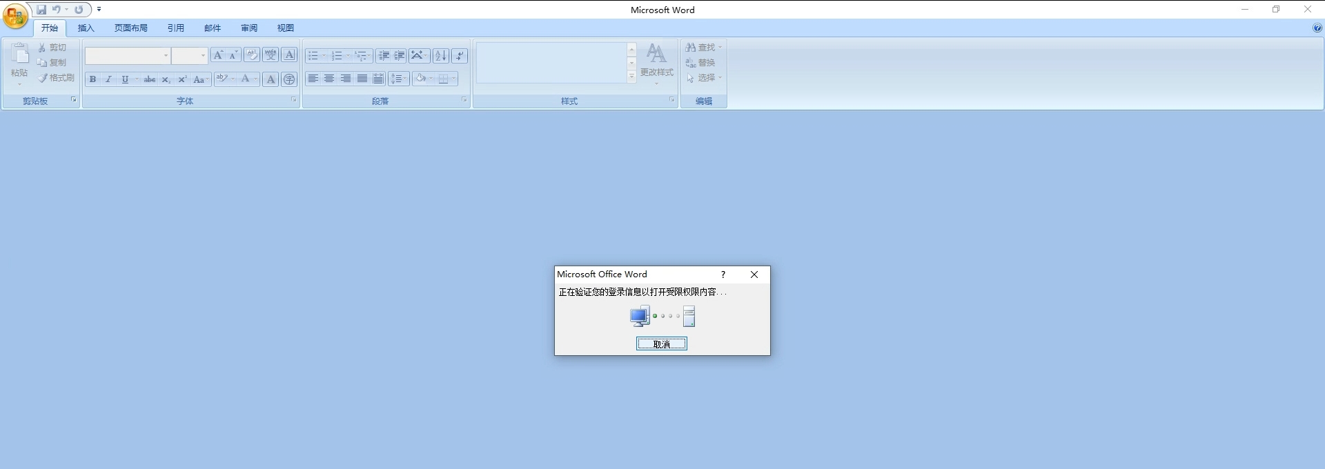Switch to the References (引用) tab
The height and width of the screenshot is (469, 1325).
pyautogui.click(x=176, y=28)
